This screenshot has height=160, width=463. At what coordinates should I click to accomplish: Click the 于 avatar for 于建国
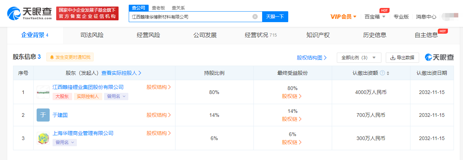coord(43,115)
